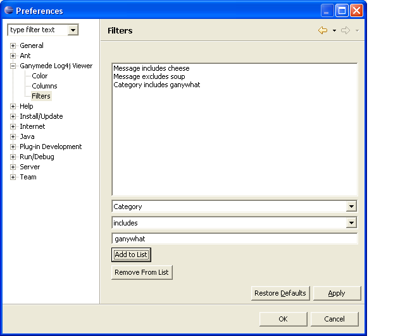Select the Columns preference page
This screenshot has height=336, width=405.
tap(44, 86)
